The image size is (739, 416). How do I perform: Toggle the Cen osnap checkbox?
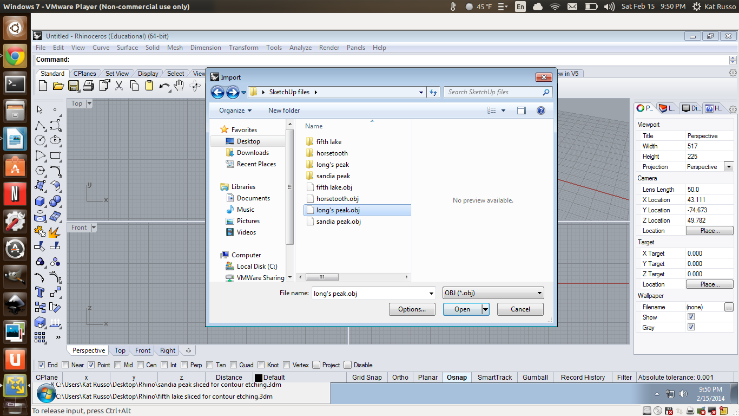140,365
